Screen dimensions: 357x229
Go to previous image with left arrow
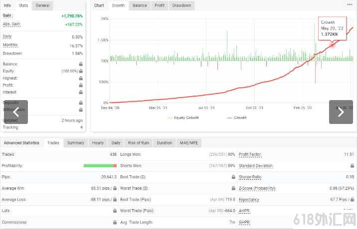coord(16,112)
